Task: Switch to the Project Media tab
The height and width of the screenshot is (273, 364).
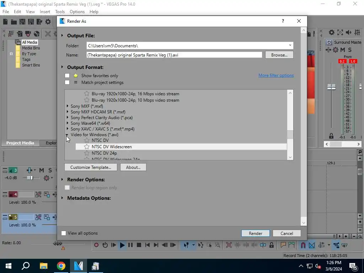Action: point(20,143)
